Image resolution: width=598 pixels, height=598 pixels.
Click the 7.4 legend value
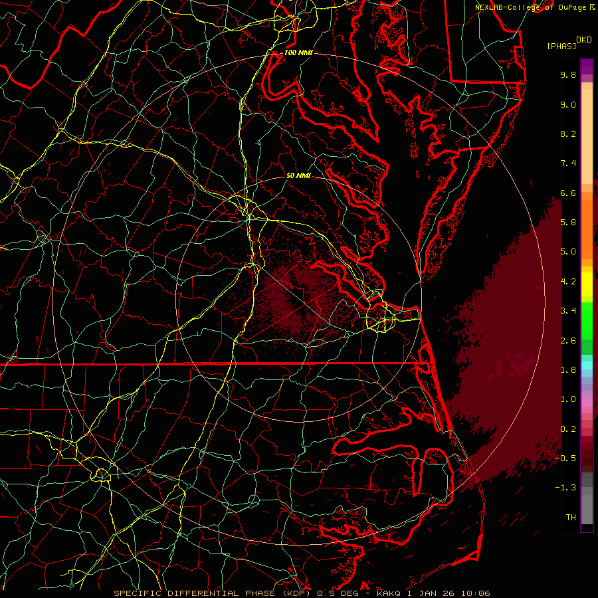coord(568,163)
